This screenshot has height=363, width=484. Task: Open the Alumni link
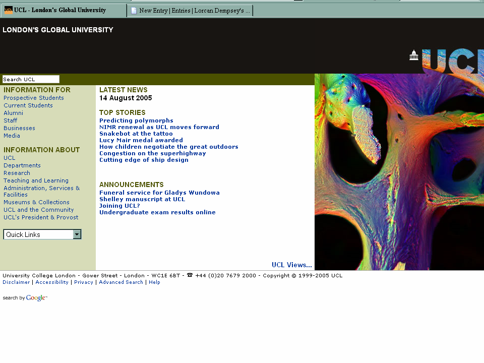click(13, 113)
